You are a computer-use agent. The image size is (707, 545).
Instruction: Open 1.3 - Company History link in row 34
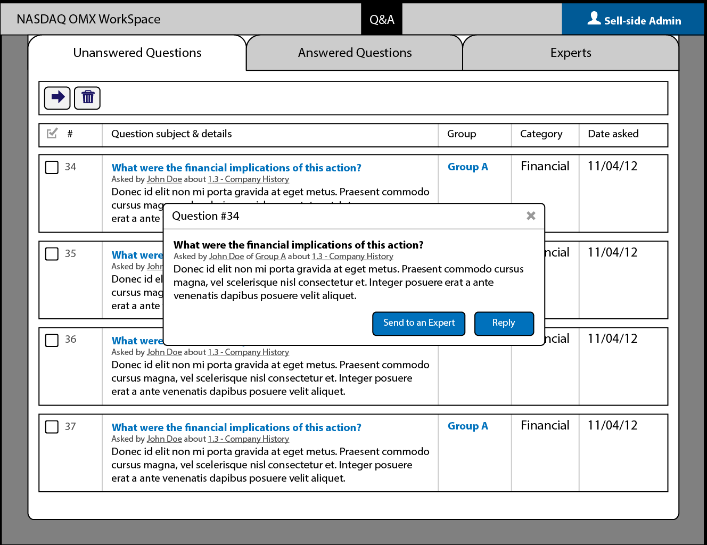tap(249, 179)
